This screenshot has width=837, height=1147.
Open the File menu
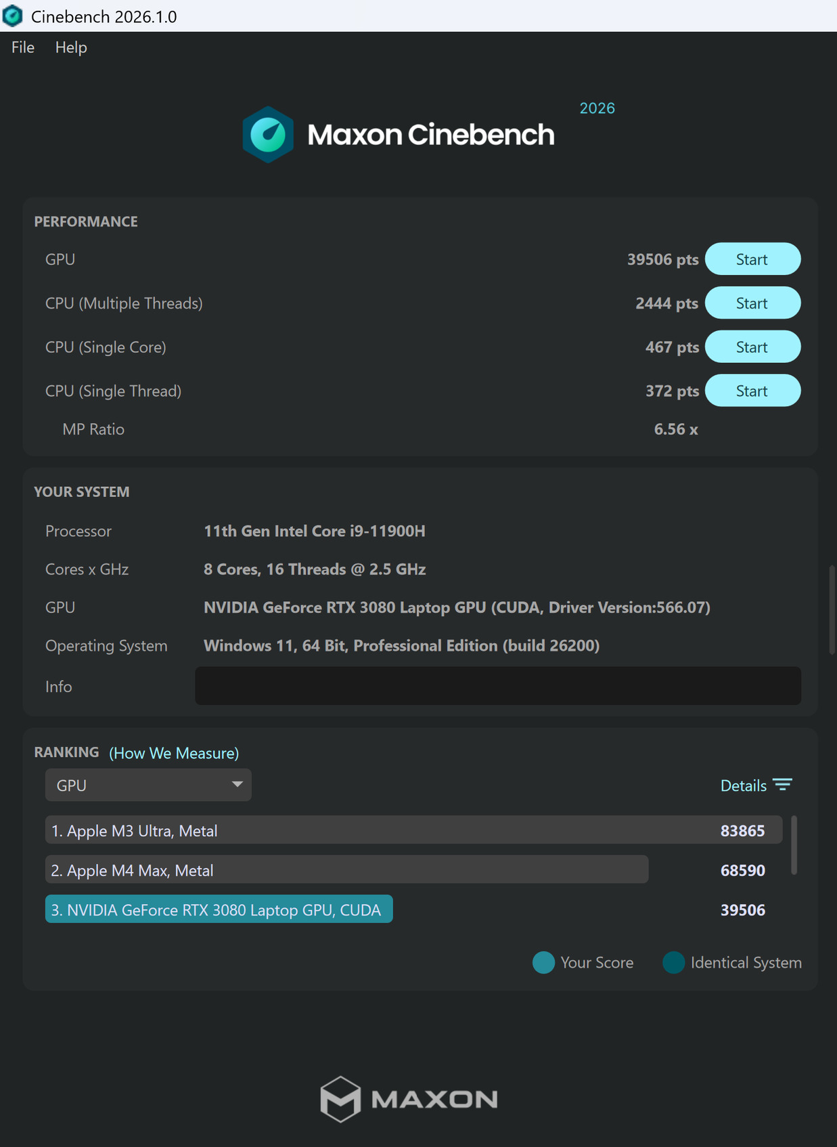click(23, 47)
